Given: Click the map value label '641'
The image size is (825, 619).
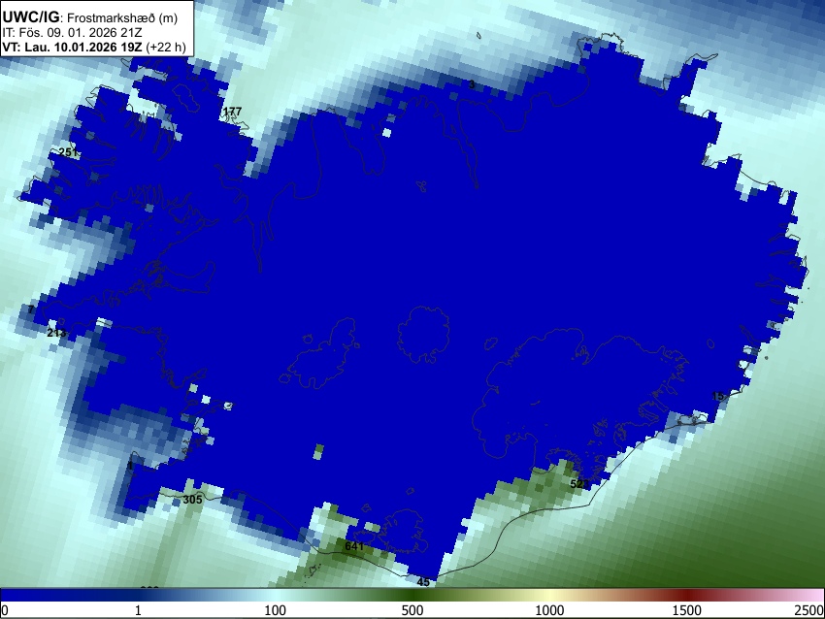Looking at the screenshot, I should tap(354, 546).
